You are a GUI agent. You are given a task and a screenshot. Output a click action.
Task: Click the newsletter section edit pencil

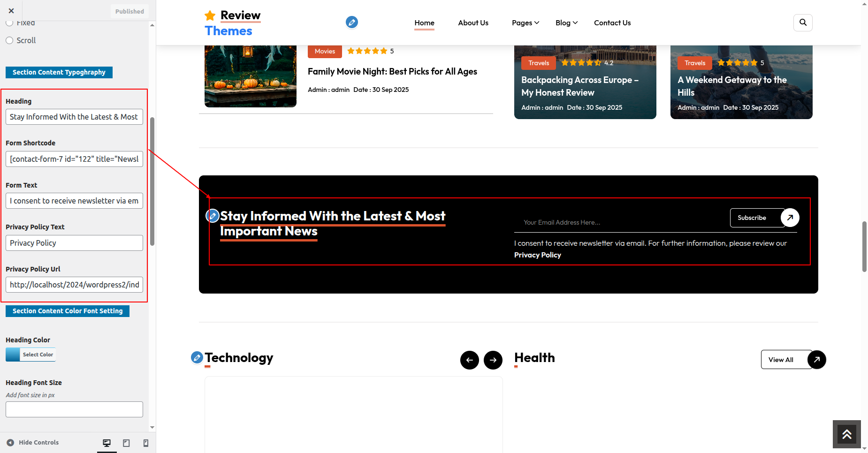pos(213,216)
